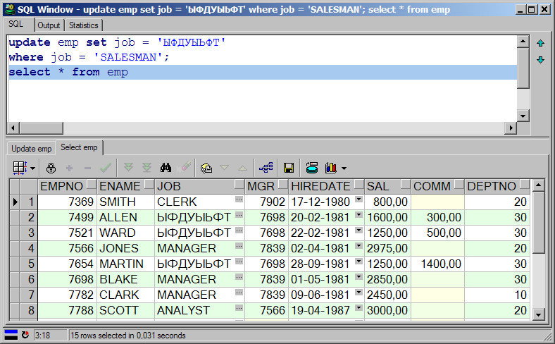Open grid mode selector dropdown
This screenshot has height=344, width=555.
click(33, 168)
